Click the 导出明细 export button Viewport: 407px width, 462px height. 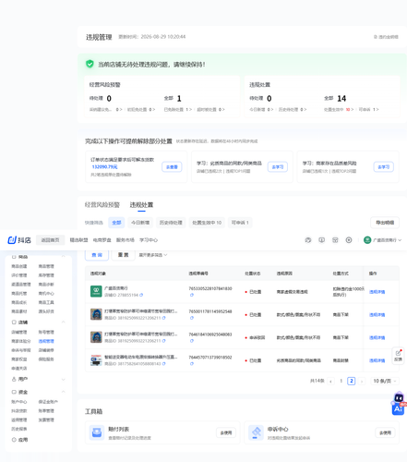pyautogui.click(x=385, y=223)
